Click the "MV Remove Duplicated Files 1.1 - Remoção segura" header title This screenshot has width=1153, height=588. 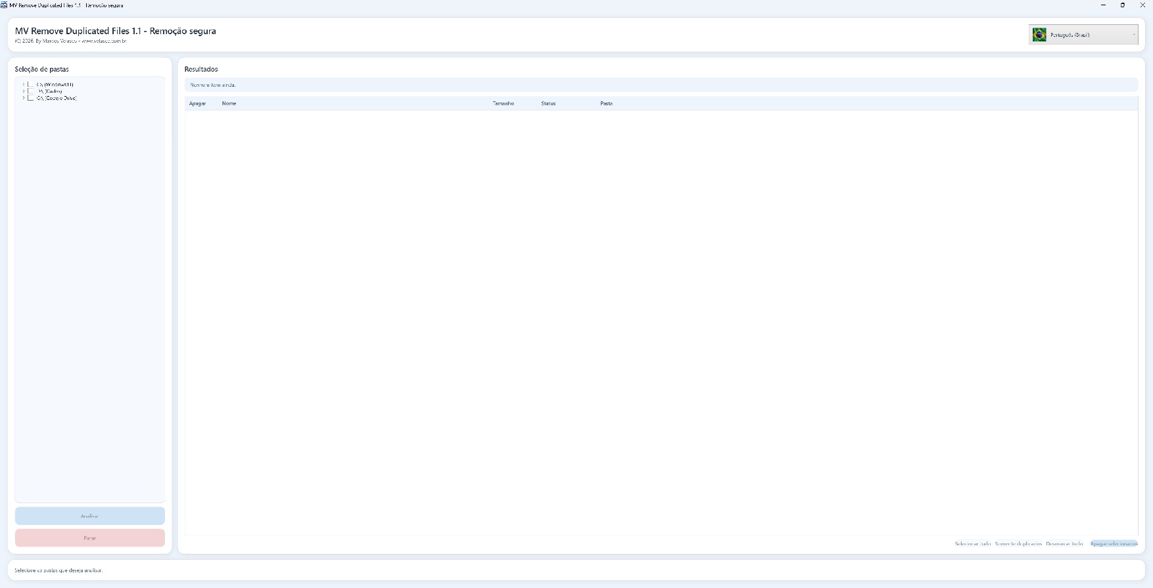(x=116, y=31)
